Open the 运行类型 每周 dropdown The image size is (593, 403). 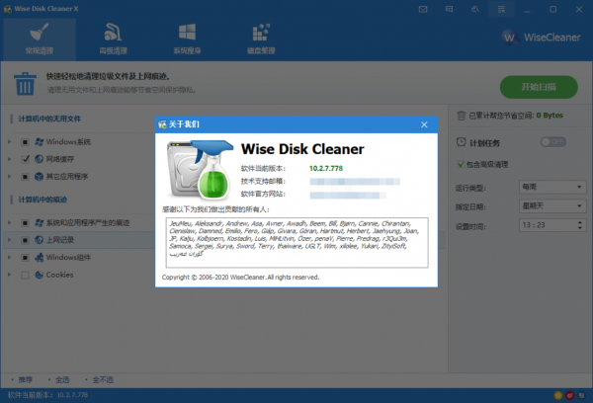pos(552,187)
